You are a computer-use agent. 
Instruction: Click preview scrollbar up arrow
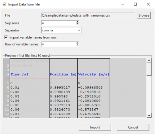[149, 60]
